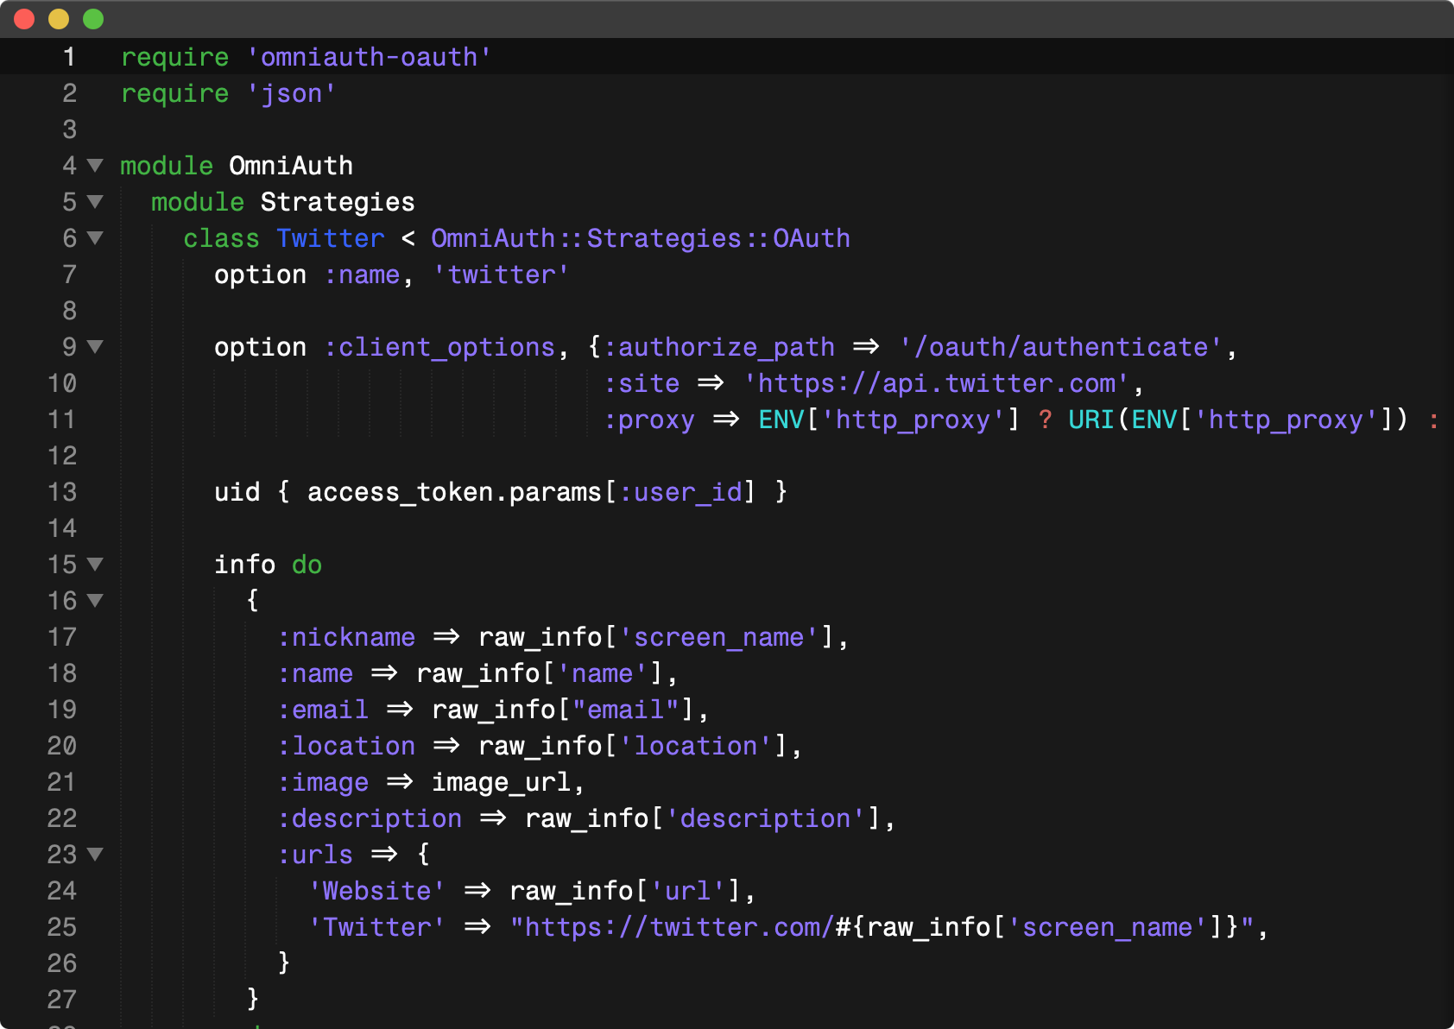Click the :location symbol
This screenshot has width=1454, height=1029.
coord(346,746)
